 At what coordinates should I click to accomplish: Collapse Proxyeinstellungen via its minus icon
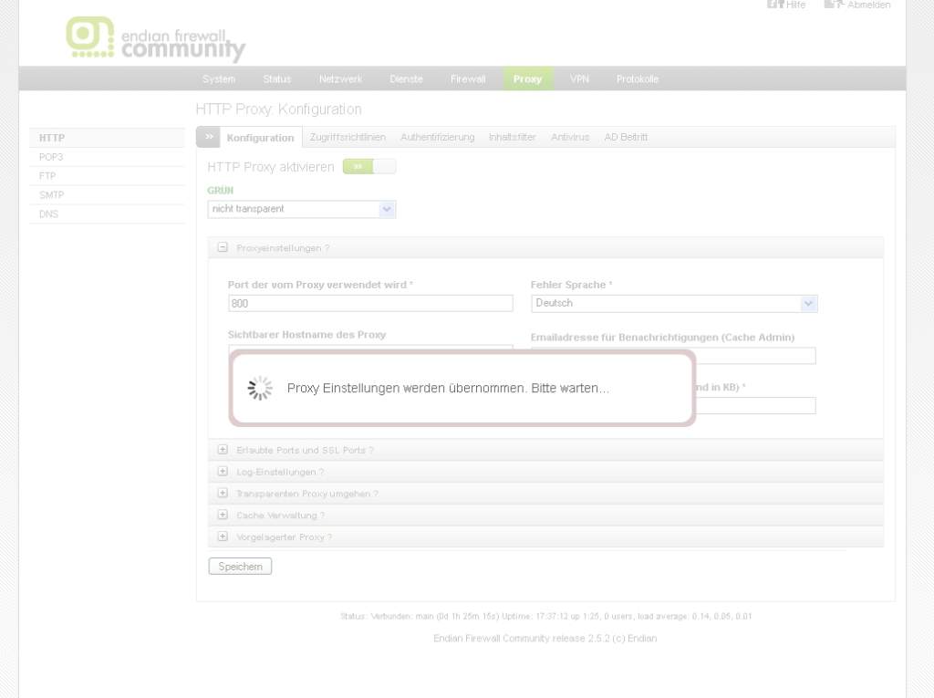click(223, 247)
